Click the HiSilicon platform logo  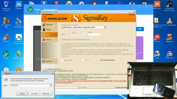click(x=54, y=19)
